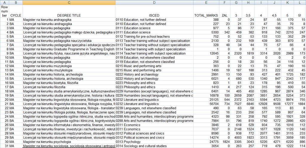Click the '4,5' header cell
This screenshot has height=148, width=306.
point(274,11)
